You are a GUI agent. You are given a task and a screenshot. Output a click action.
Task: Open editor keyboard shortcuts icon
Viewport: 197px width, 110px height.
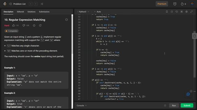(x=182, y=12)
